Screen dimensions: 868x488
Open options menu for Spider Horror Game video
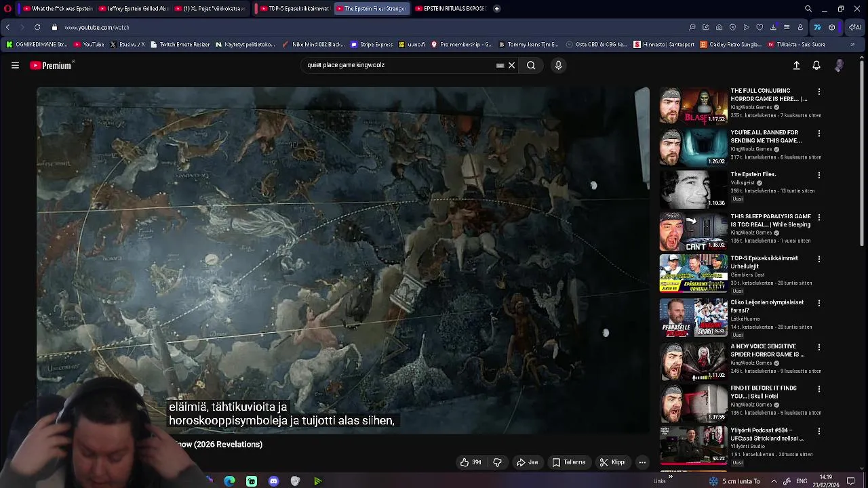pyautogui.click(x=818, y=347)
